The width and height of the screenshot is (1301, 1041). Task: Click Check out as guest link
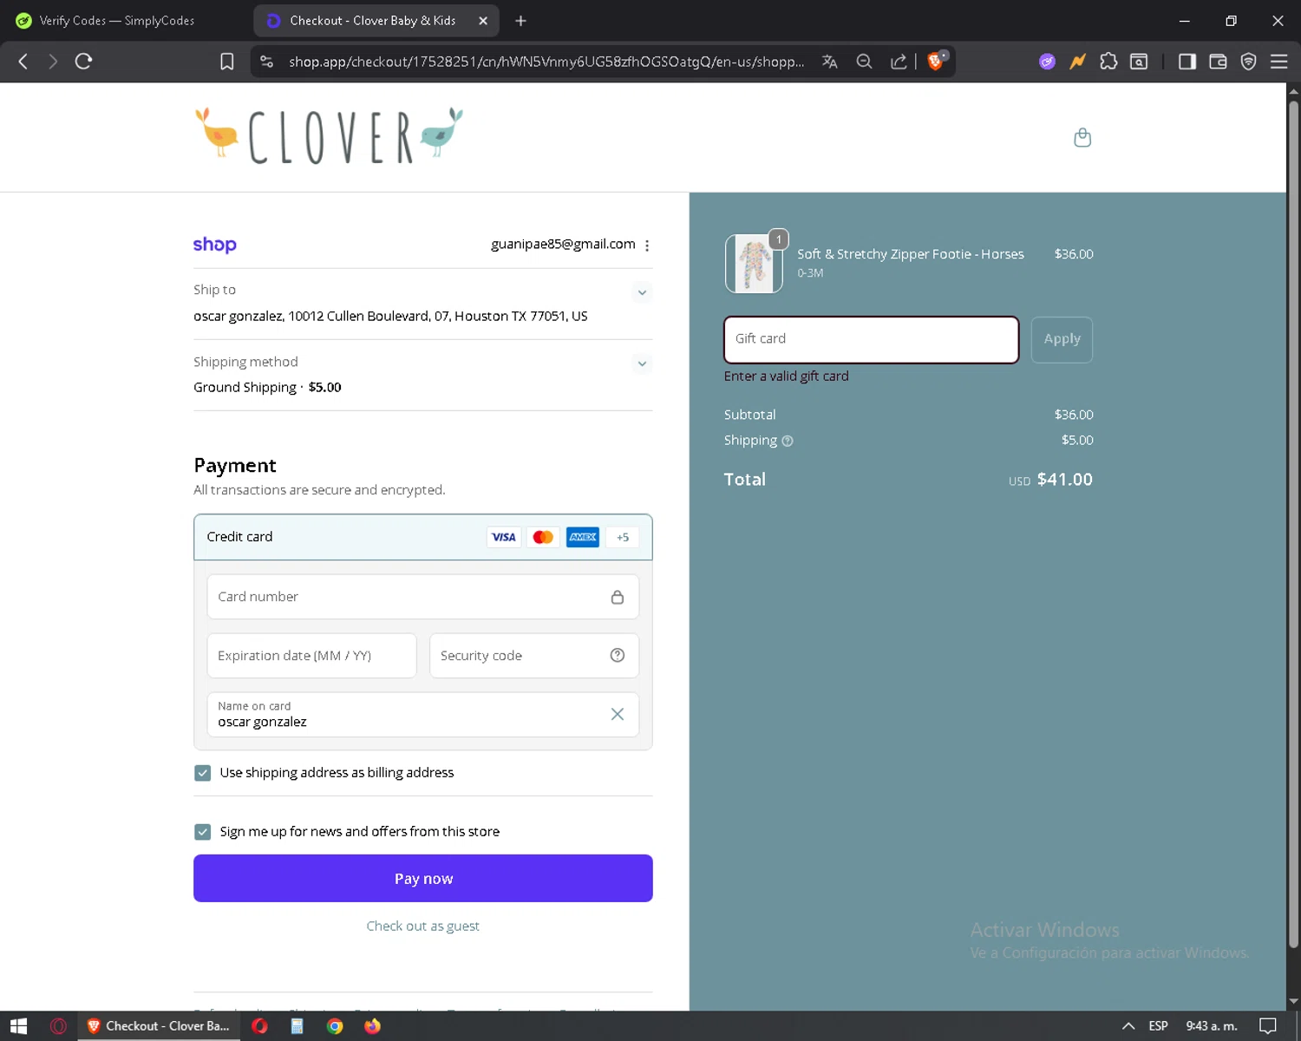(423, 926)
